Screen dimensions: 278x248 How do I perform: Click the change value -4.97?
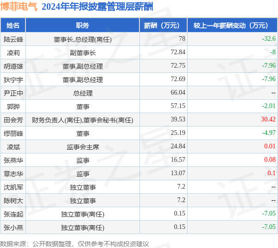click(x=269, y=133)
